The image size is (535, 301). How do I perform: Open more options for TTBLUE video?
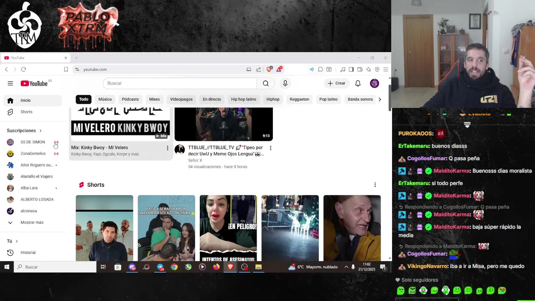pyautogui.click(x=270, y=148)
